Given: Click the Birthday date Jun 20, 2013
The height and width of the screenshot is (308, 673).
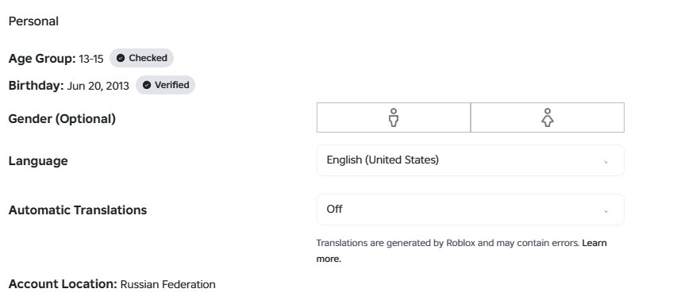Looking at the screenshot, I should [x=98, y=86].
